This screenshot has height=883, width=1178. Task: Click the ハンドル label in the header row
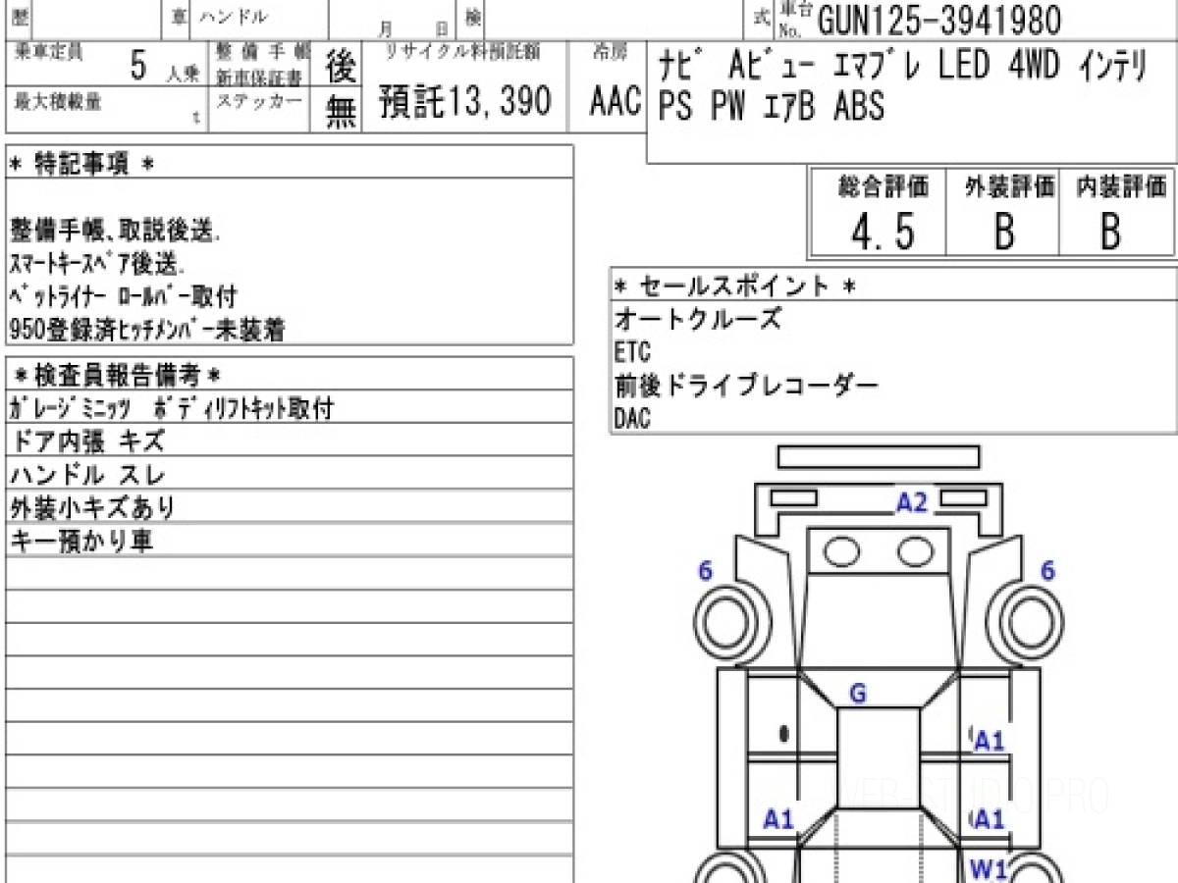click(x=234, y=17)
